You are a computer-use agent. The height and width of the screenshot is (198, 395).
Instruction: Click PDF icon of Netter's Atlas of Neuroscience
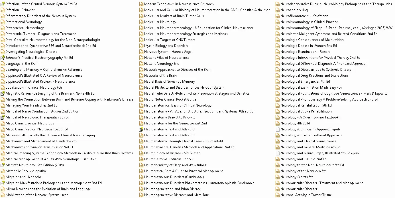141,58
